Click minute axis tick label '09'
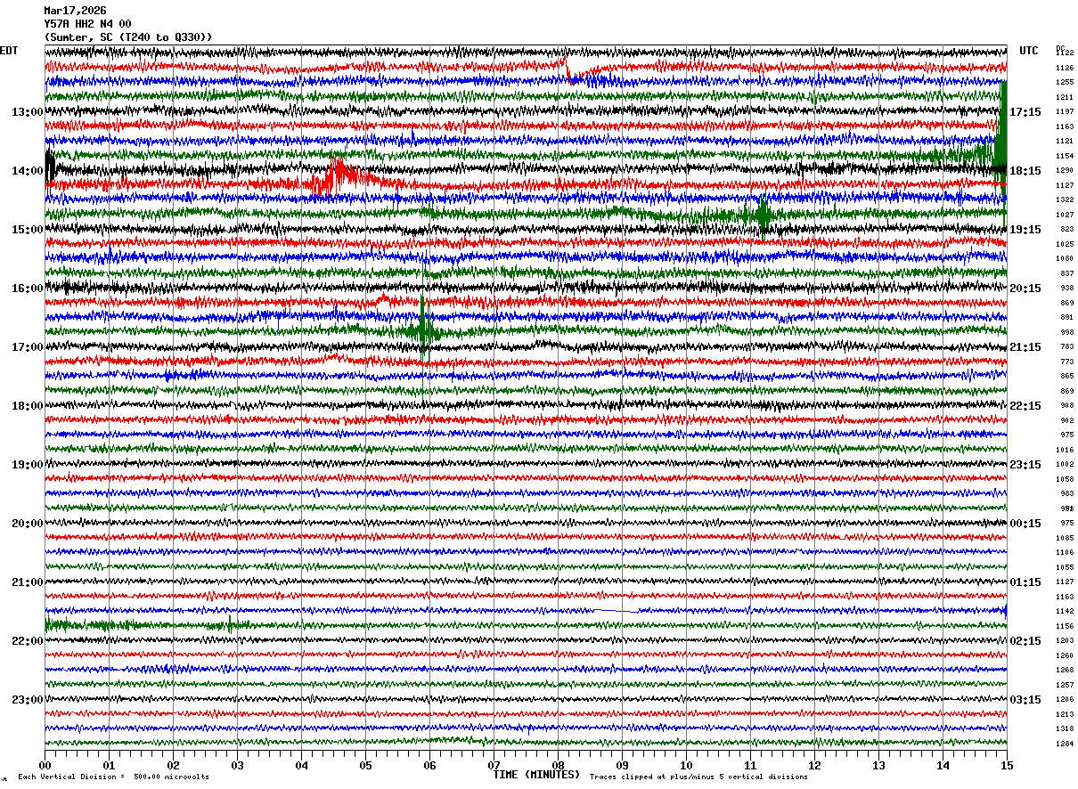The height and width of the screenshot is (789, 1078). pos(622,765)
